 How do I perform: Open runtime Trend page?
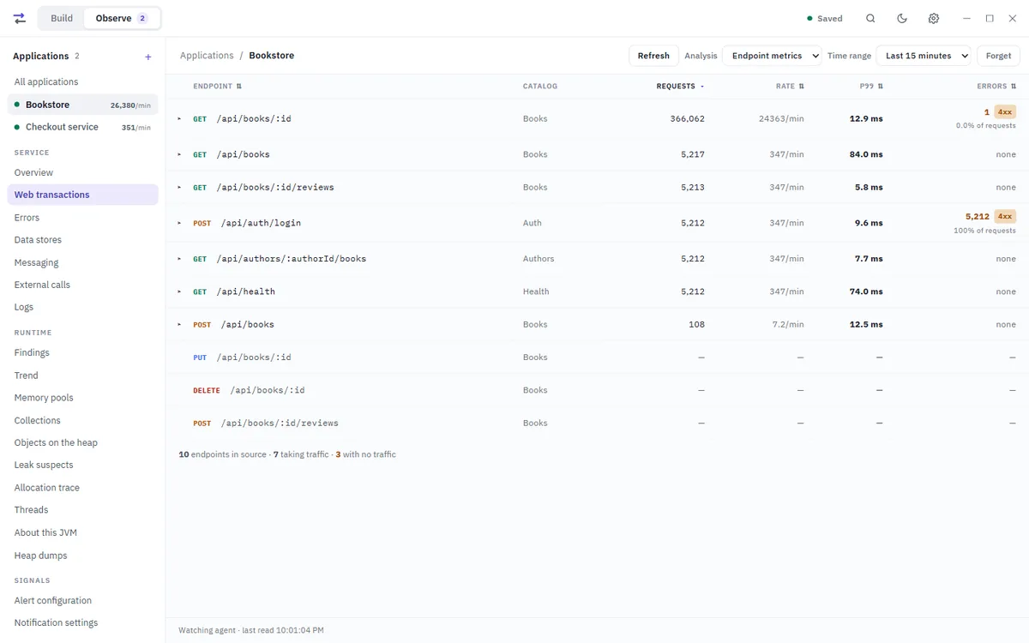(82, 376)
